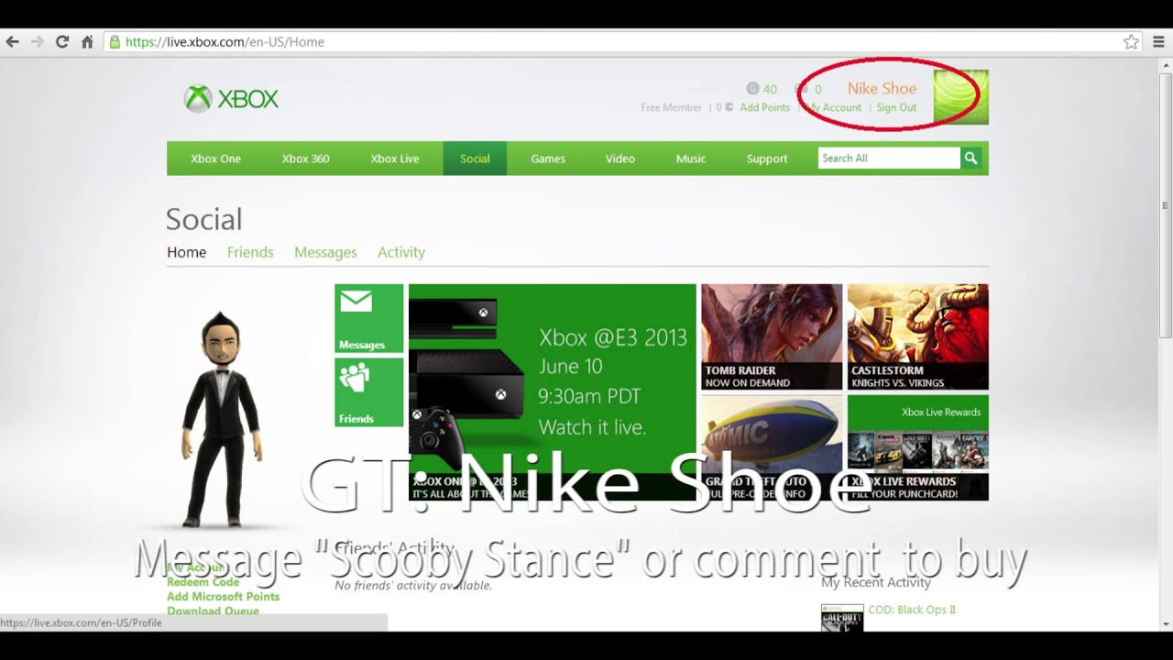Open the Chrome menu icon
1173x660 pixels.
click(x=1159, y=41)
